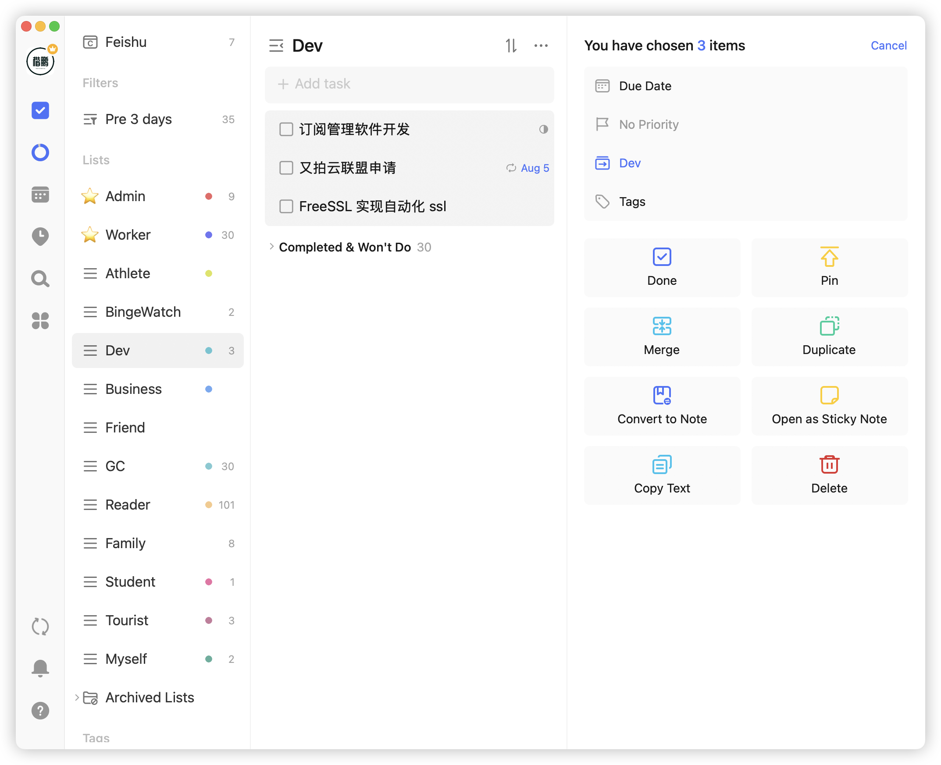
Task: Check the 订阅管理软件开发 task checkbox
Action: coord(286,129)
